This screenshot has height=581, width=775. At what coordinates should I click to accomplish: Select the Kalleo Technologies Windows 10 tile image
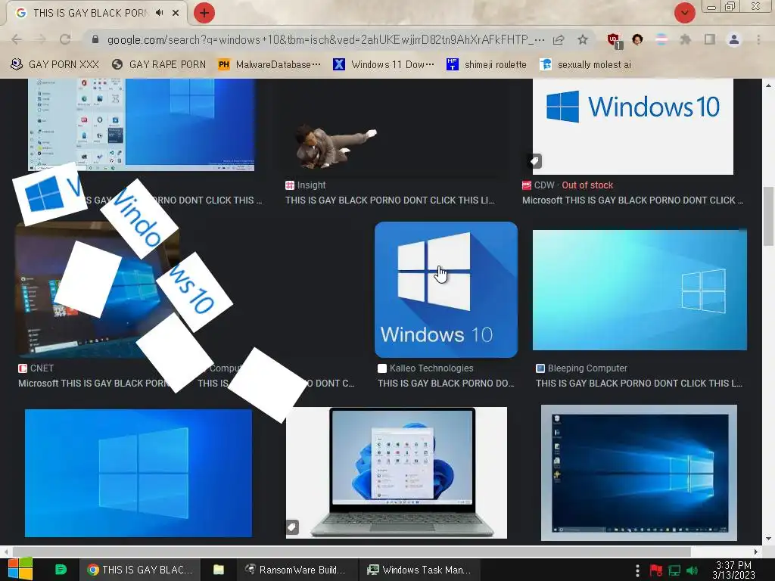(x=446, y=290)
